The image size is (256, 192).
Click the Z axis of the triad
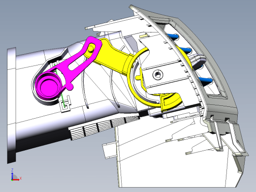pyautogui.click(x=12, y=174)
